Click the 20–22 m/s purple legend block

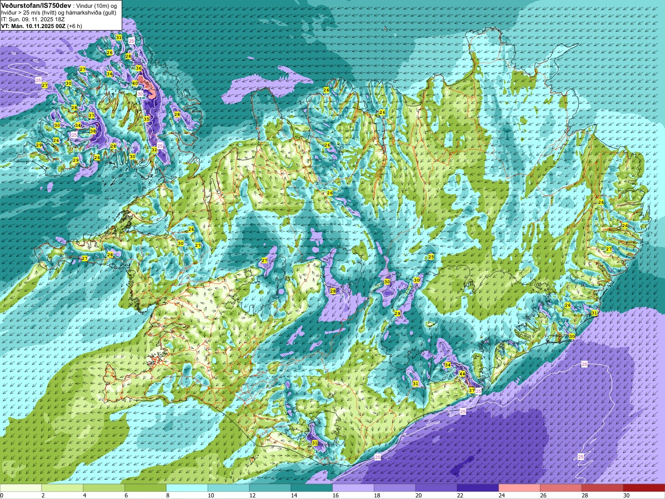tap(436, 488)
